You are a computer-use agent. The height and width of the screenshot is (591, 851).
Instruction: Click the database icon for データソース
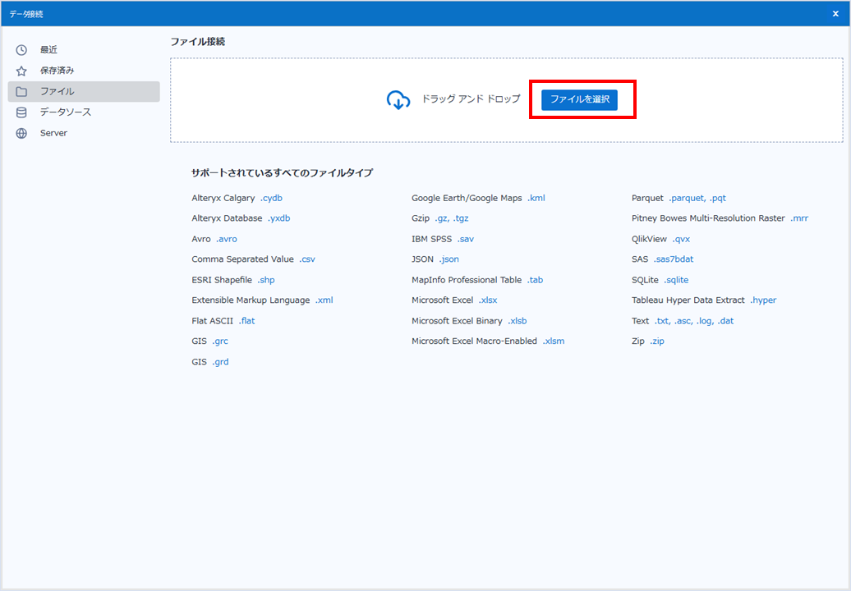[21, 112]
